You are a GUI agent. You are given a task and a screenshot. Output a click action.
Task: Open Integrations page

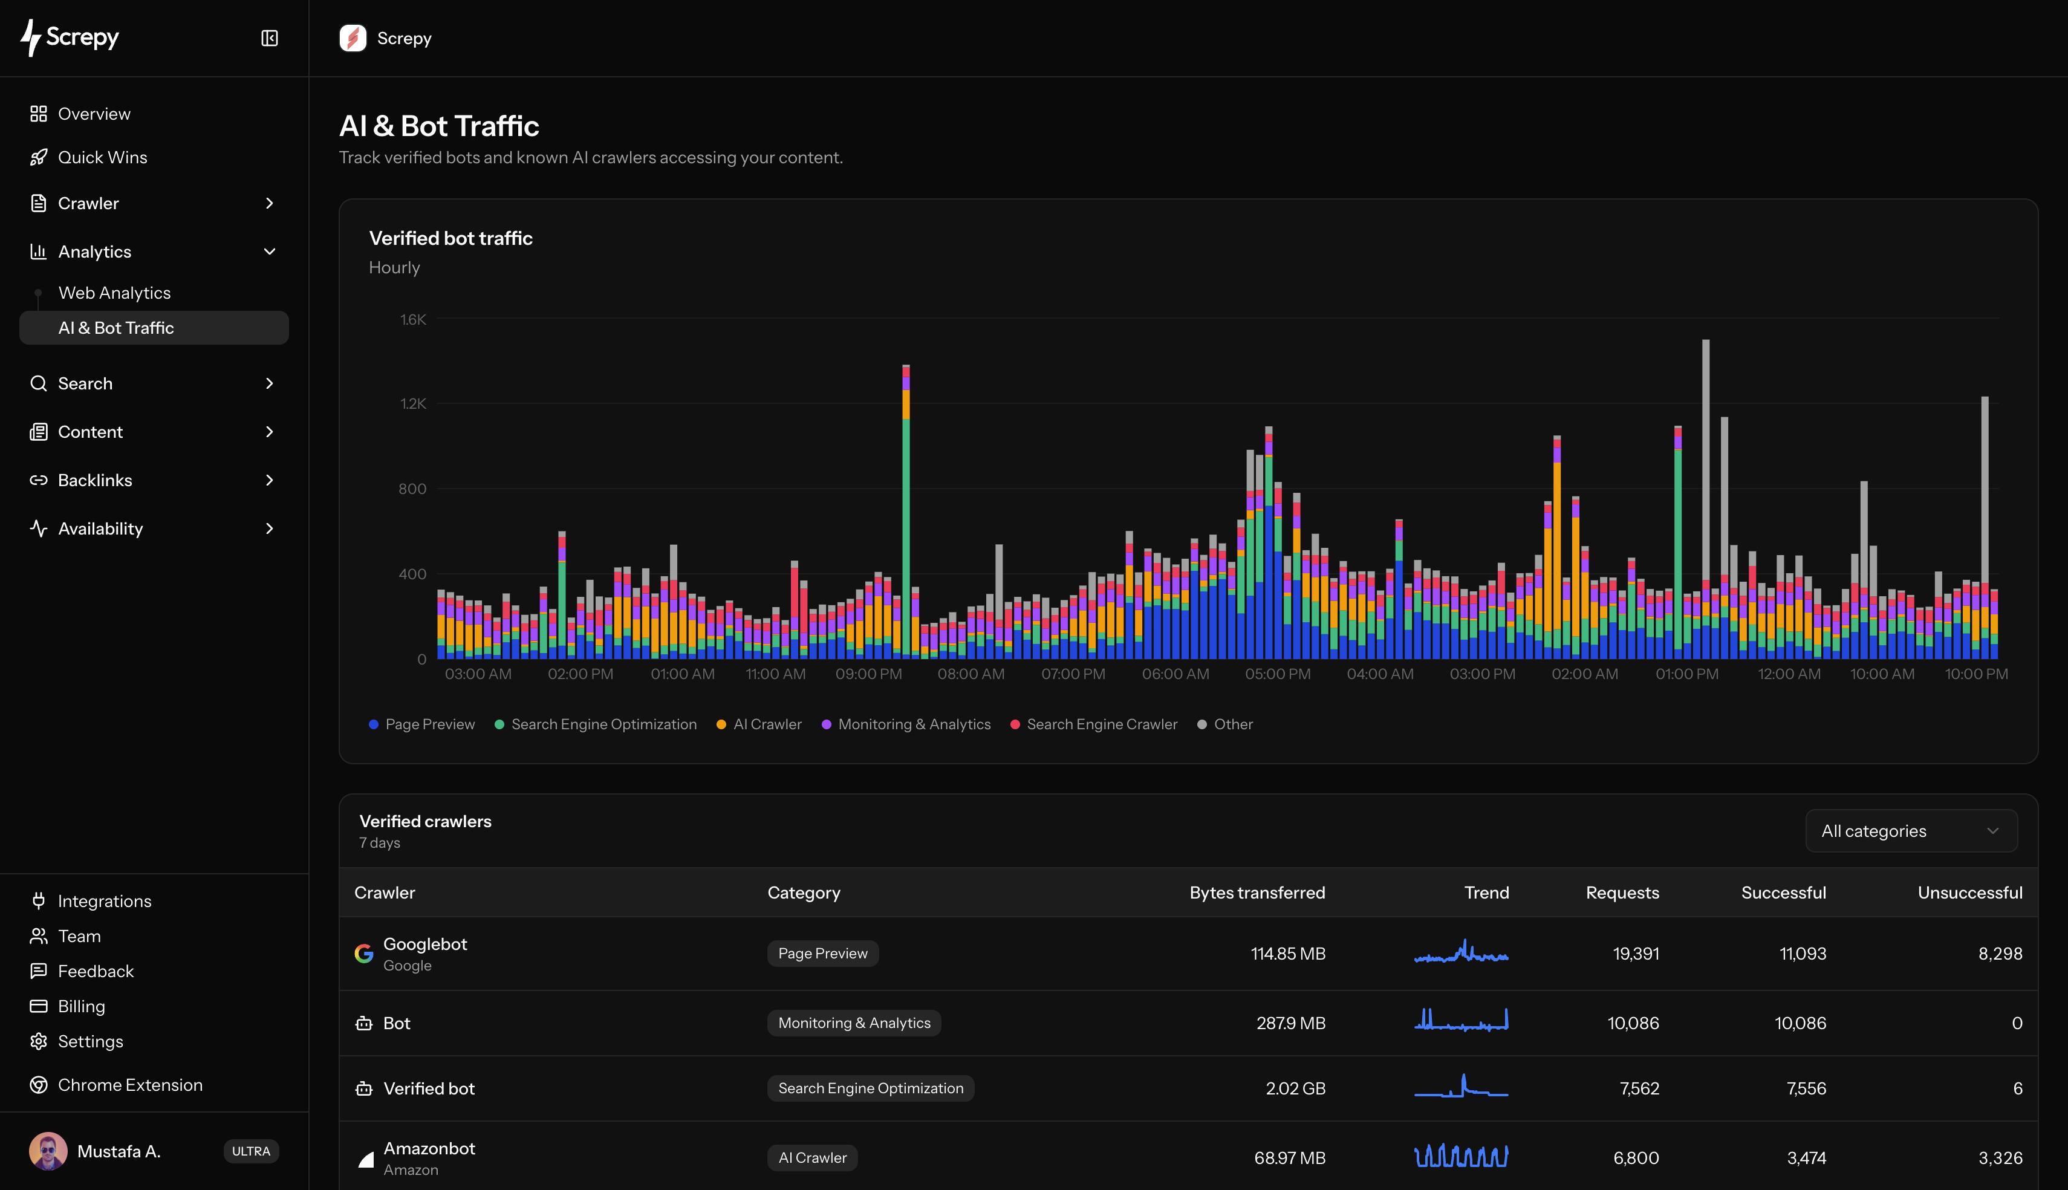click(105, 901)
